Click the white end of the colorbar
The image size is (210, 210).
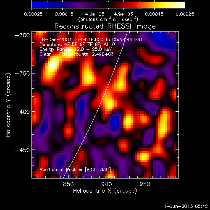point(182,5)
